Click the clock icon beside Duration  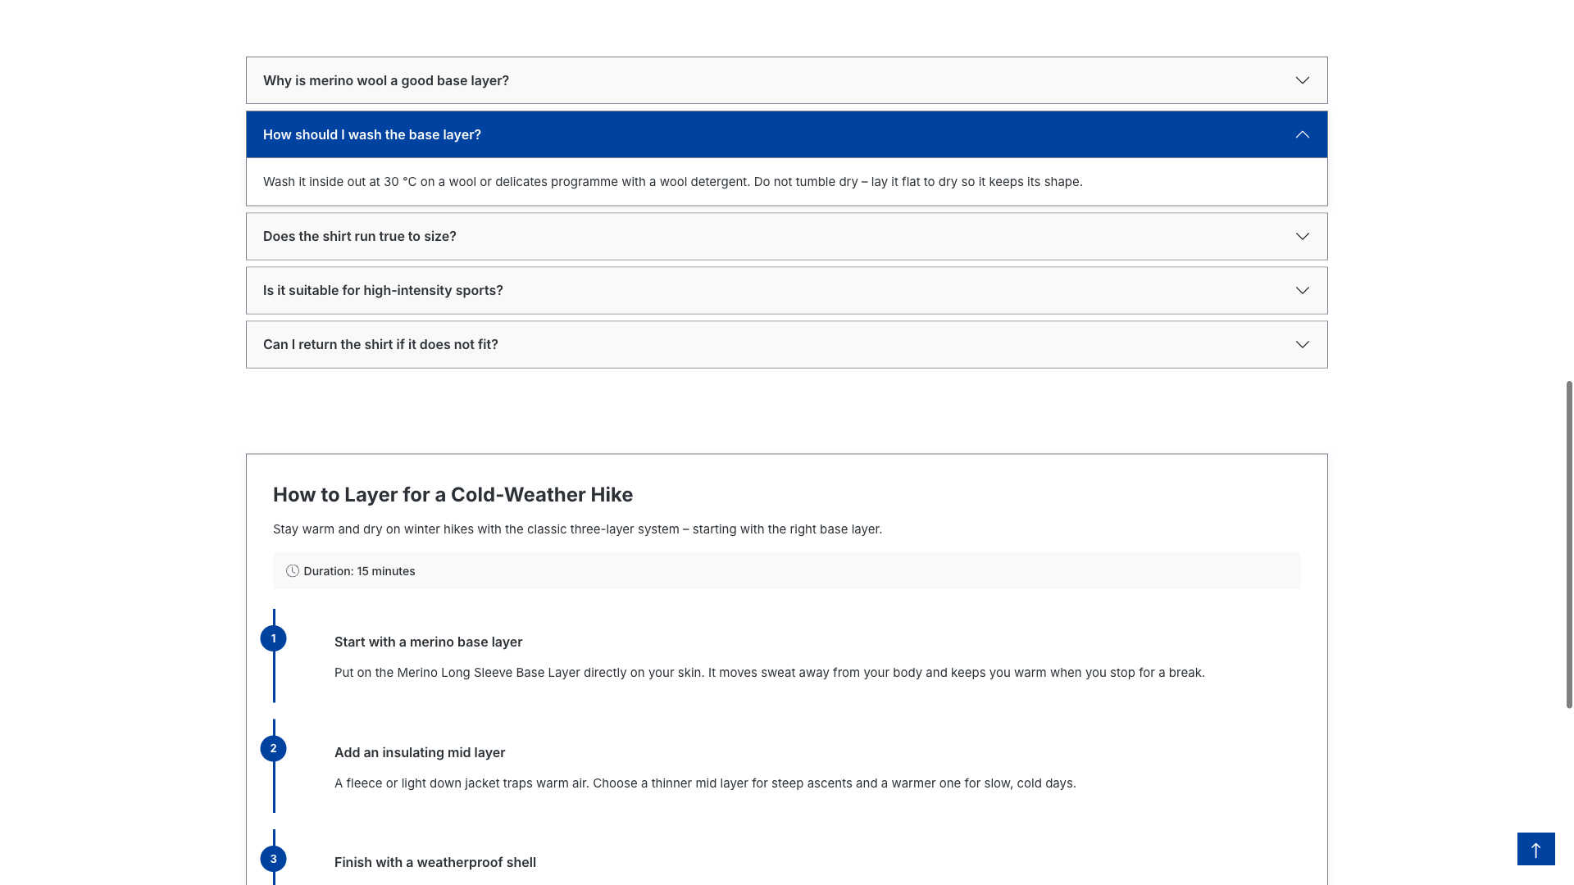pyautogui.click(x=293, y=571)
